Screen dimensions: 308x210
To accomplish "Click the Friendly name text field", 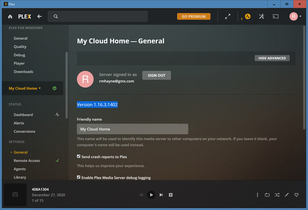I will click(x=132, y=129).
